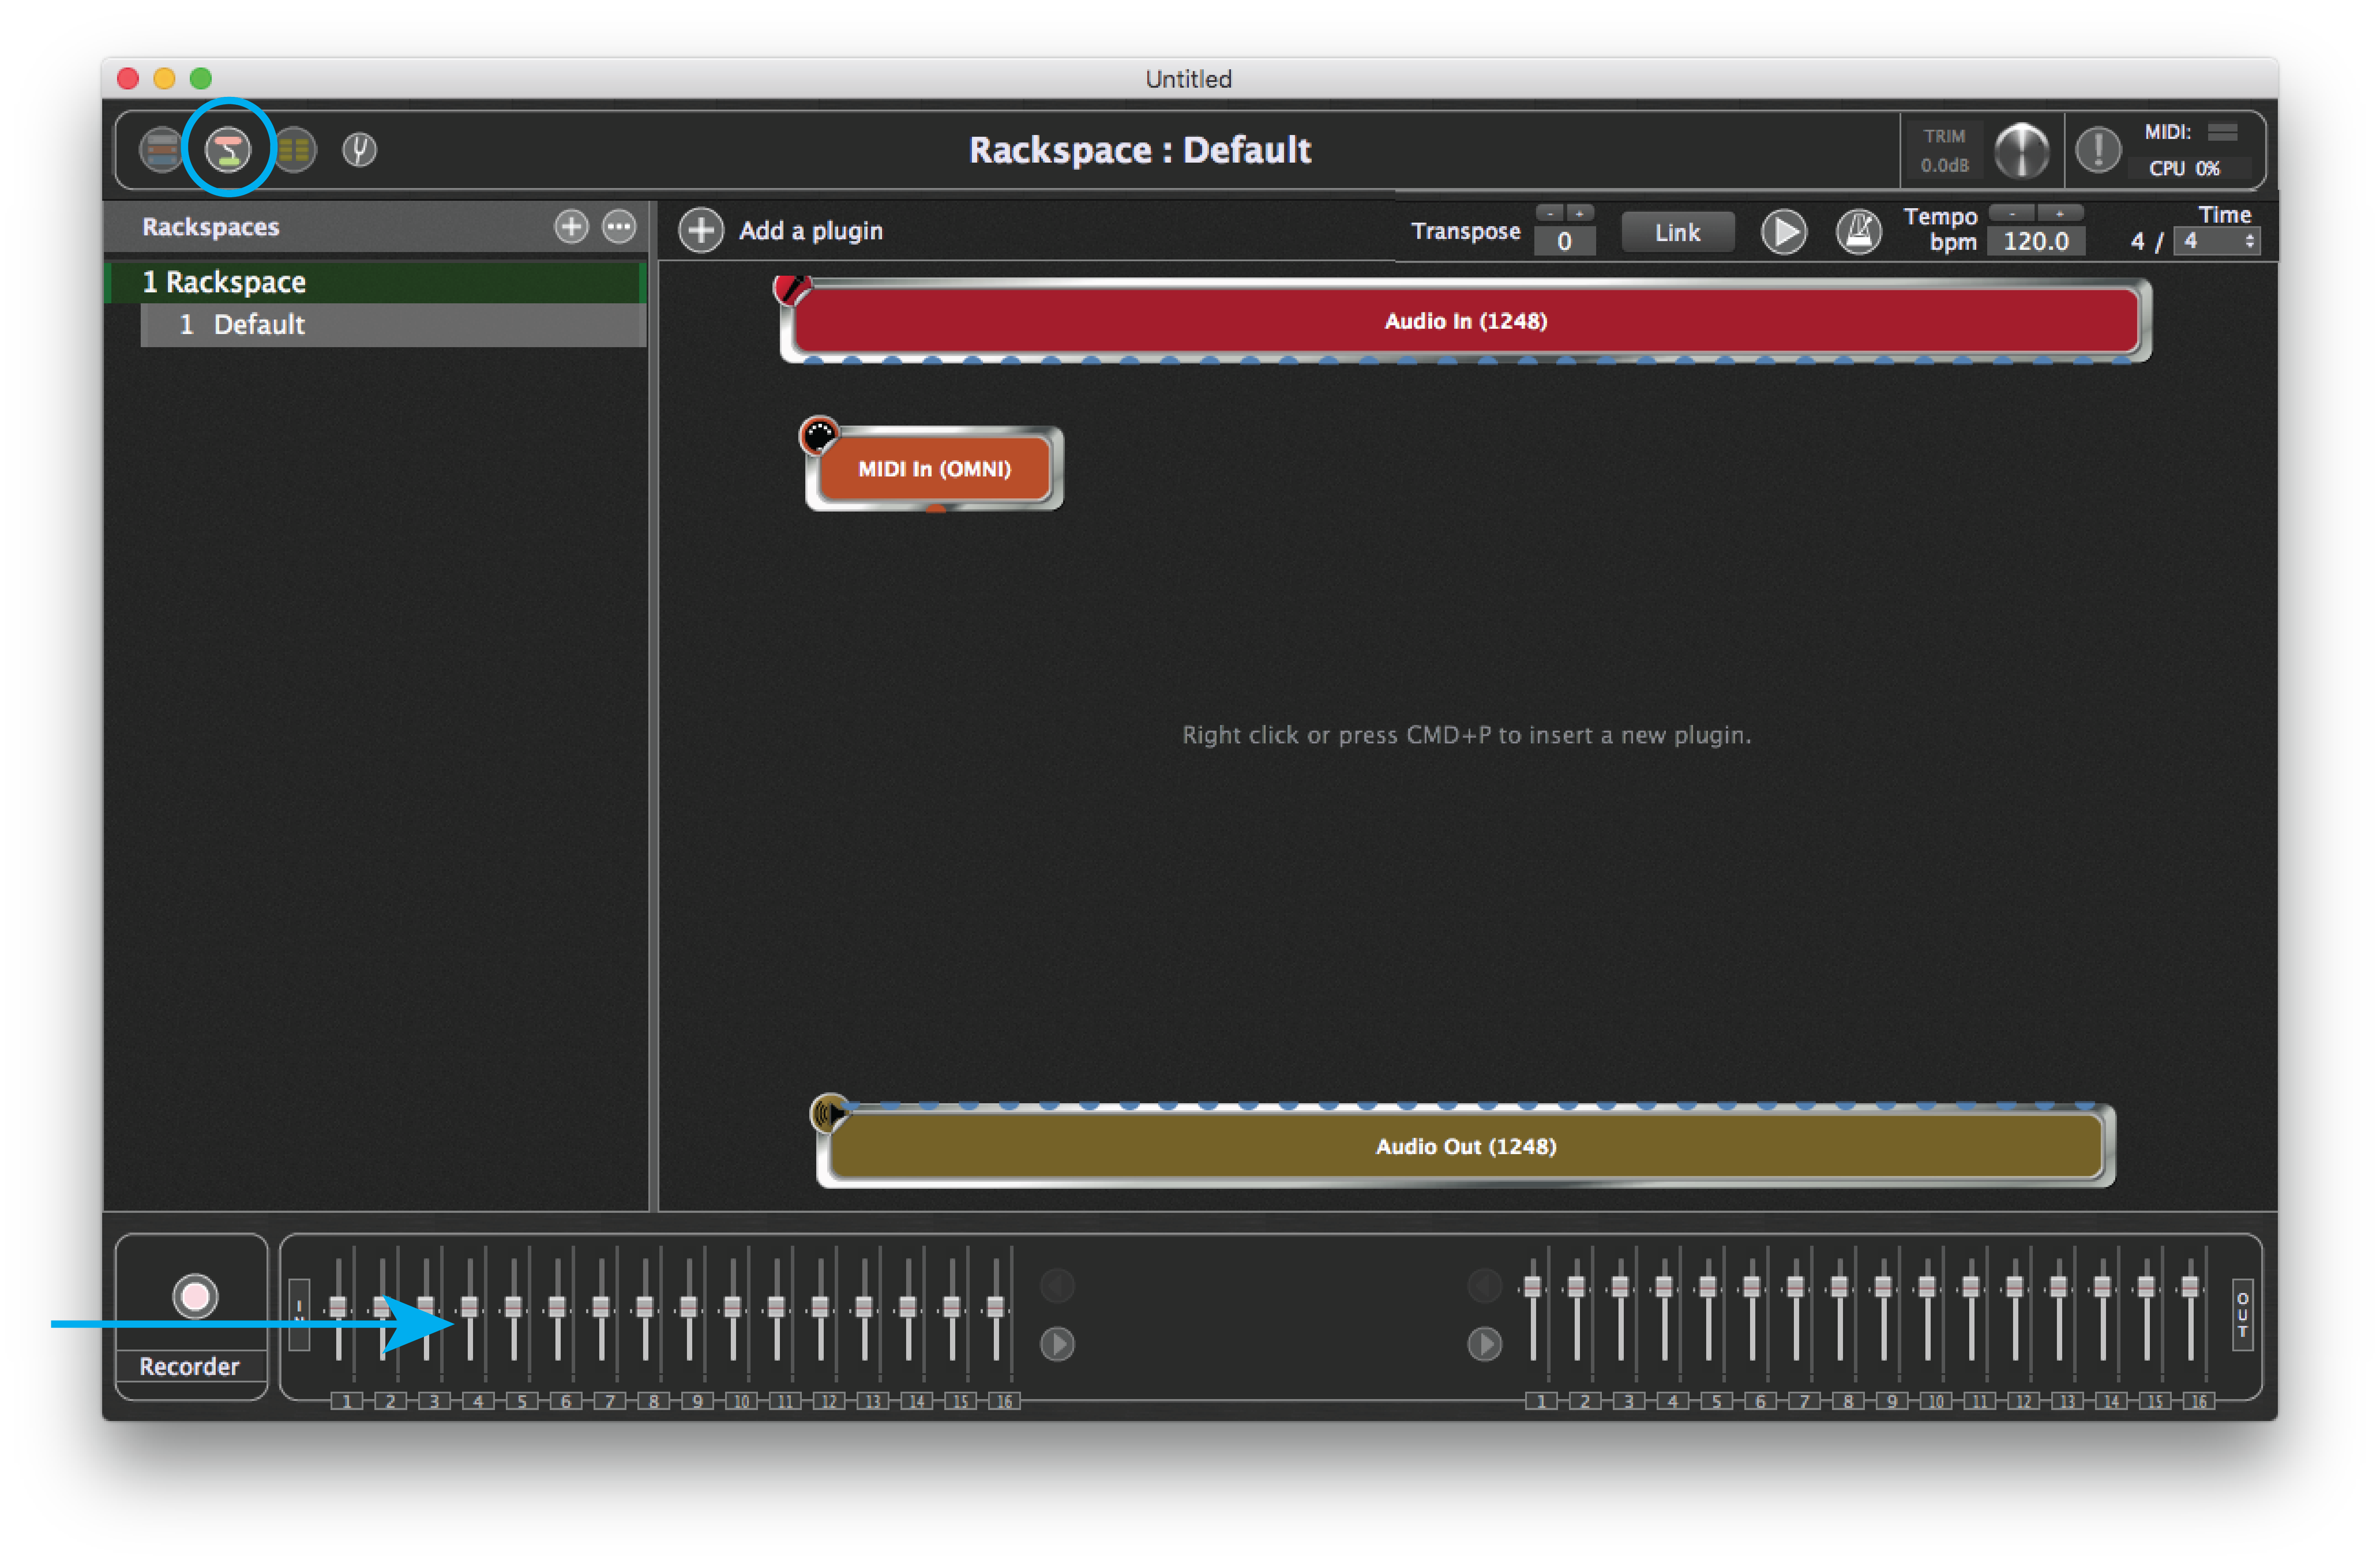Click the Add a plugin plus icon
2380x1567 pixels.
pyautogui.click(x=701, y=231)
